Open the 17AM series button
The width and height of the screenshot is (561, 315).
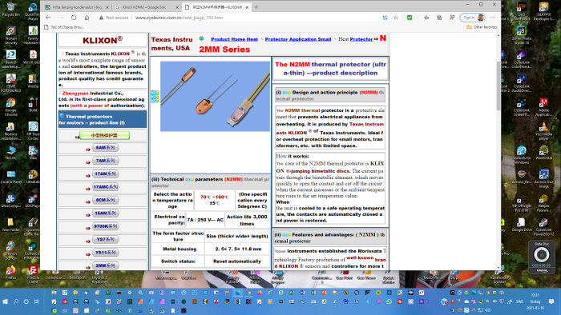coord(105,173)
